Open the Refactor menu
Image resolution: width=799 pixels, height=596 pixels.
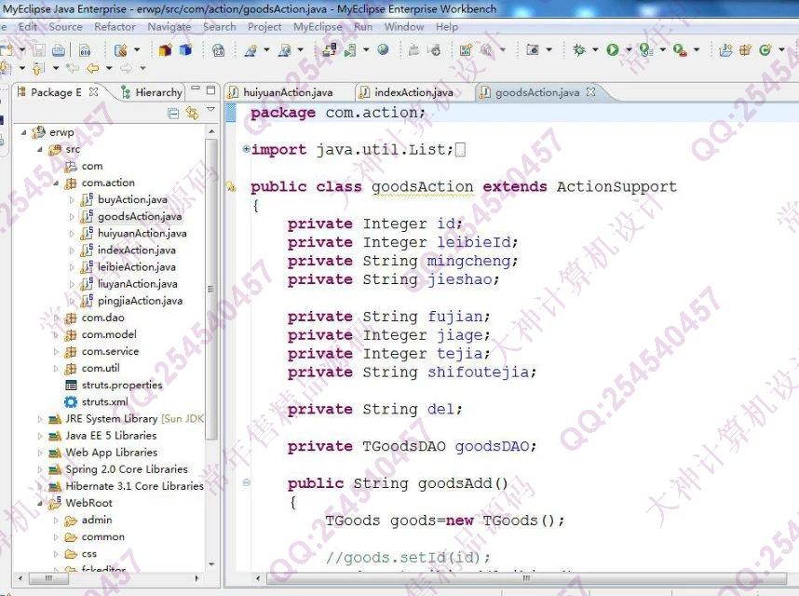115,26
